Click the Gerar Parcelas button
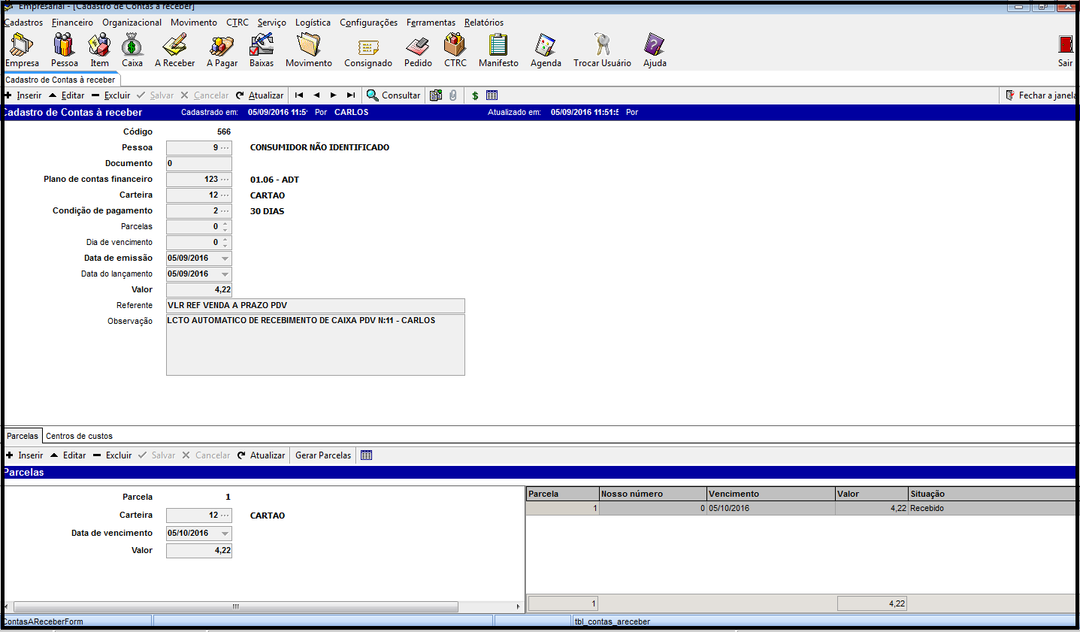 click(x=323, y=455)
